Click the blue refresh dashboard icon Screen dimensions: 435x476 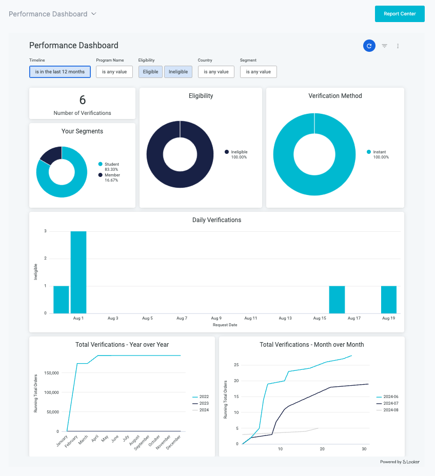[x=369, y=46]
